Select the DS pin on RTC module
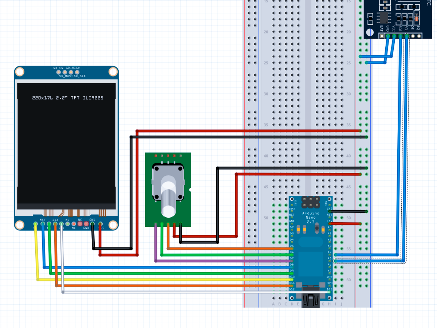Image resolution: width=437 pixels, height=328 pixels. (x=412, y=36)
